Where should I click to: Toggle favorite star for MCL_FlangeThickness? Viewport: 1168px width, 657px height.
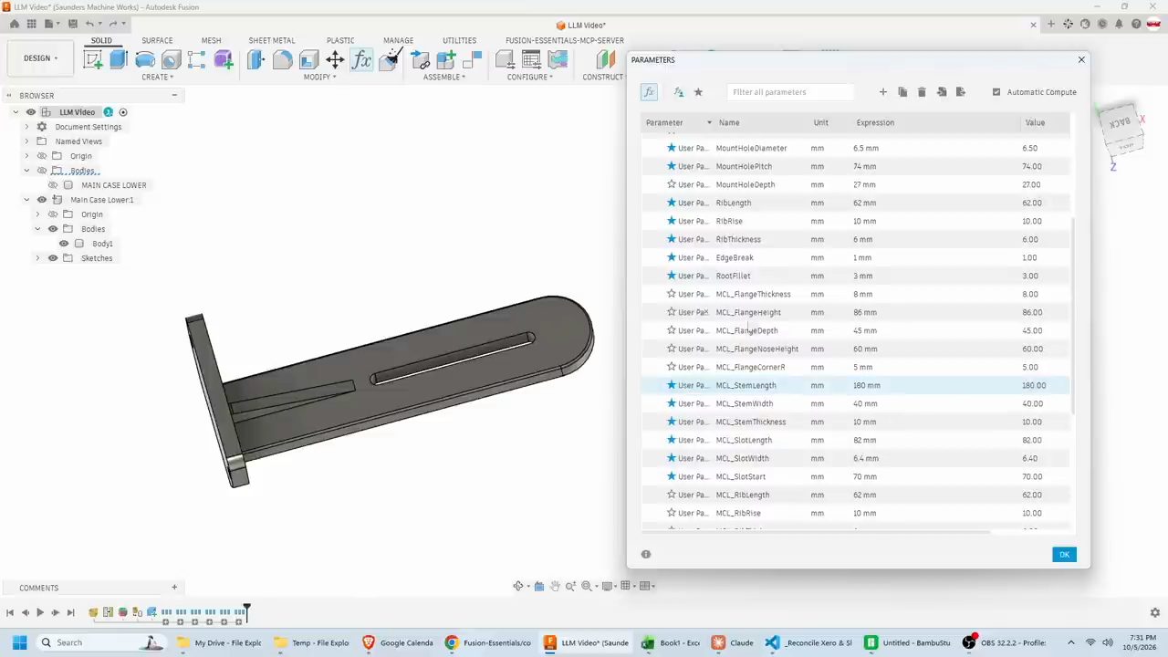pyautogui.click(x=672, y=294)
